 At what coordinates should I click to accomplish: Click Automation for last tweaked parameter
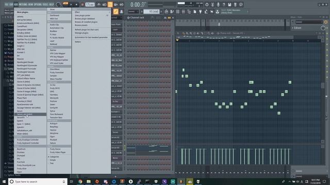(x=92, y=38)
